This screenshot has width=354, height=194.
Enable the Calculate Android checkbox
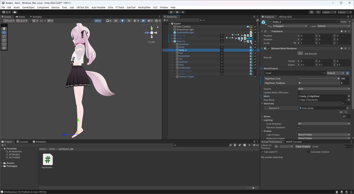[309, 152]
